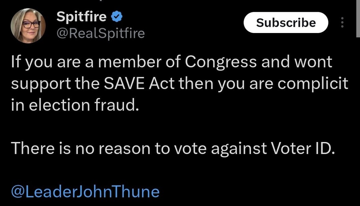Screen dimensions: 360x206
Task: Open Spitfire's profile picture
Action: point(28,26)
